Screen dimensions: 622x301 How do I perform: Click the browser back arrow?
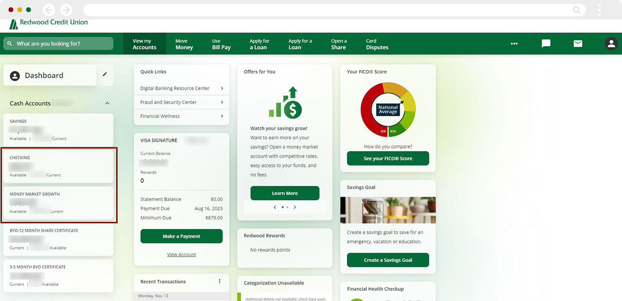[x=49, y=10]
